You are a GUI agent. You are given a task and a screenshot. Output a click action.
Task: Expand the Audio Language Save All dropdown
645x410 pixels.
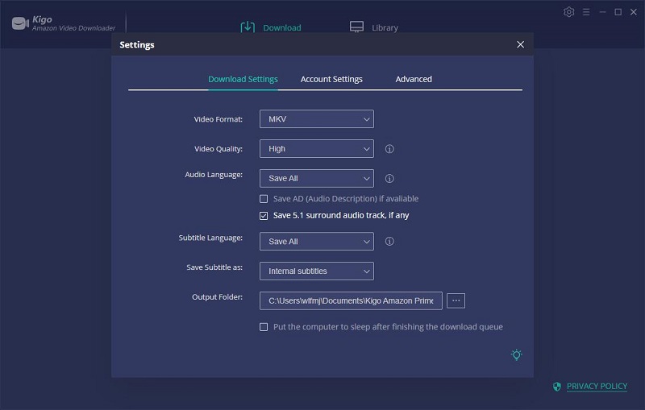pos(317,178)
